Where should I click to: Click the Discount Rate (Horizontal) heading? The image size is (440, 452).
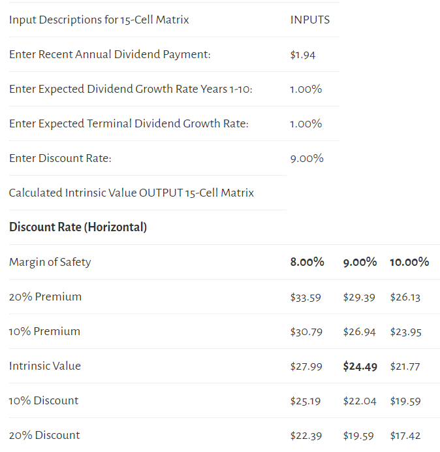click(x=78, y=227)
